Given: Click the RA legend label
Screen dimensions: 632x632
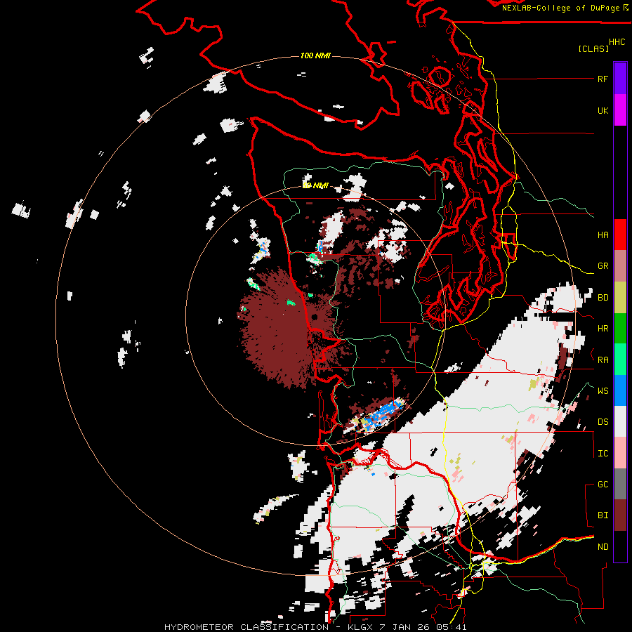Looking at the screenshot, I should [x=603, y=360].
